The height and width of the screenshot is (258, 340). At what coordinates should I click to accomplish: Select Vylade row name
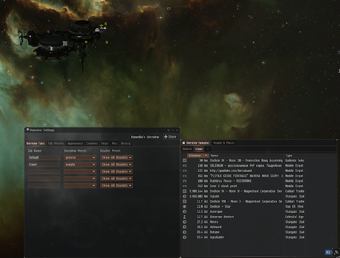pyautogui.click(x=215, y=196)
